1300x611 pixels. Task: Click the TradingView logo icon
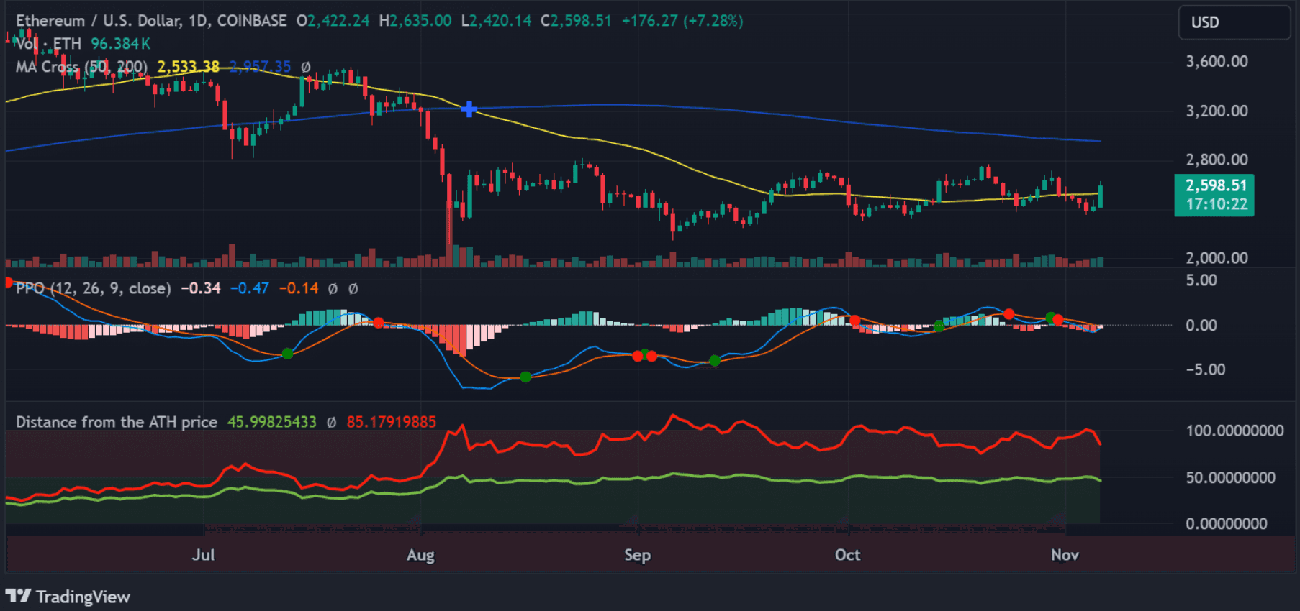pyautogui.click(x=19, y=596)
